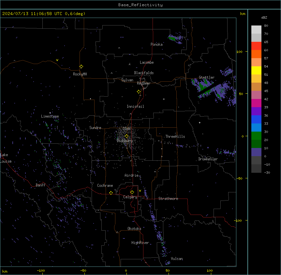This screenshot has width=281, height=275.
Task: Click the Didsbury town label
Action: (x=125, y=141)
